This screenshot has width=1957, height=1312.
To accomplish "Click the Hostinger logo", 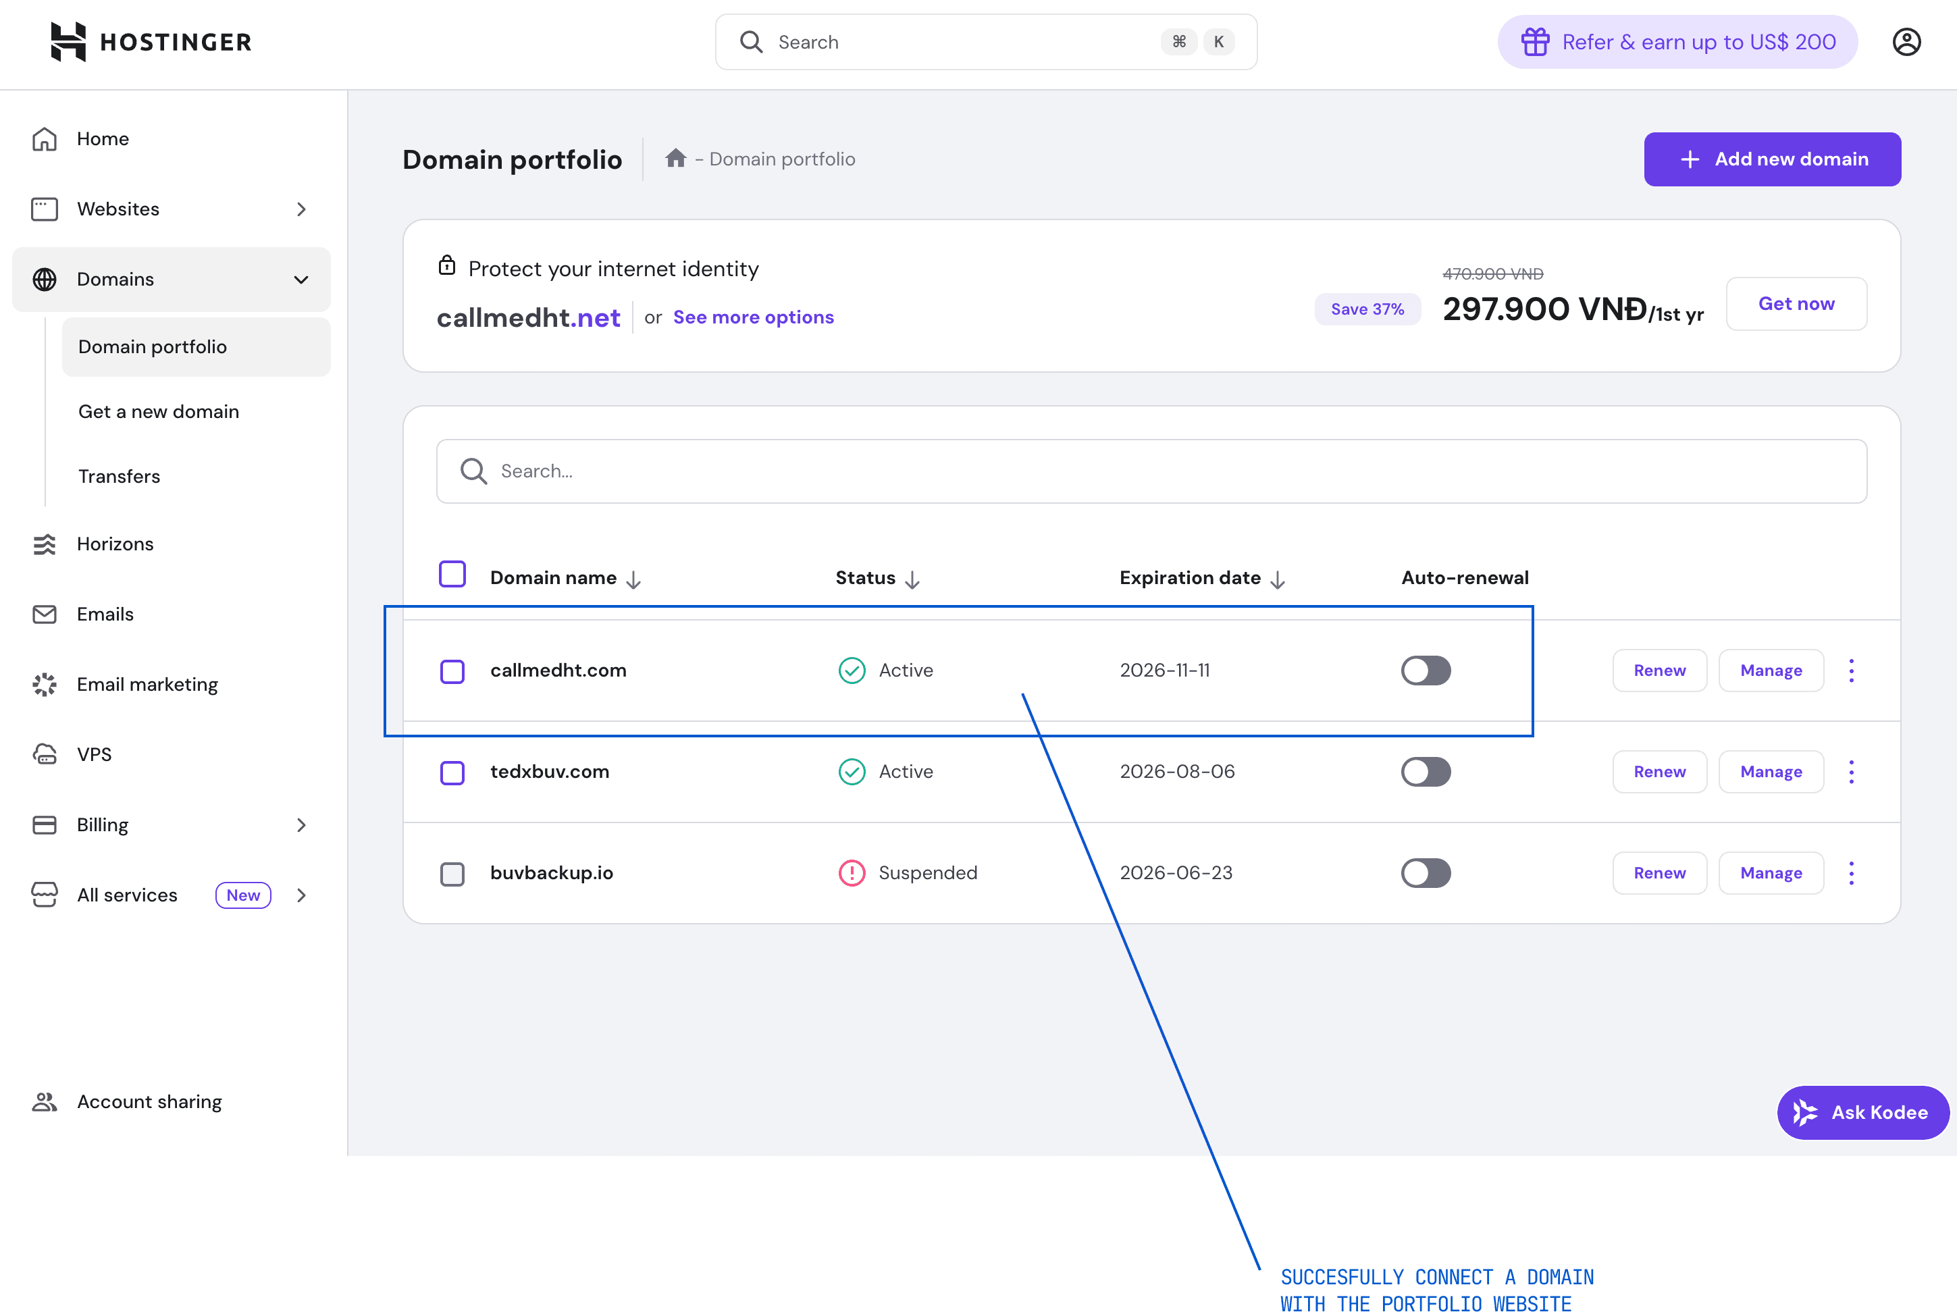I will [x=151, y=42].
